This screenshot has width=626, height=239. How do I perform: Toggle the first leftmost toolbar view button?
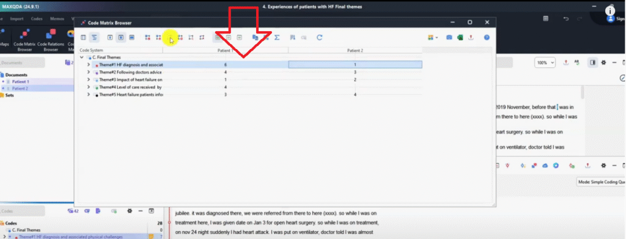(x=83, y=37)
